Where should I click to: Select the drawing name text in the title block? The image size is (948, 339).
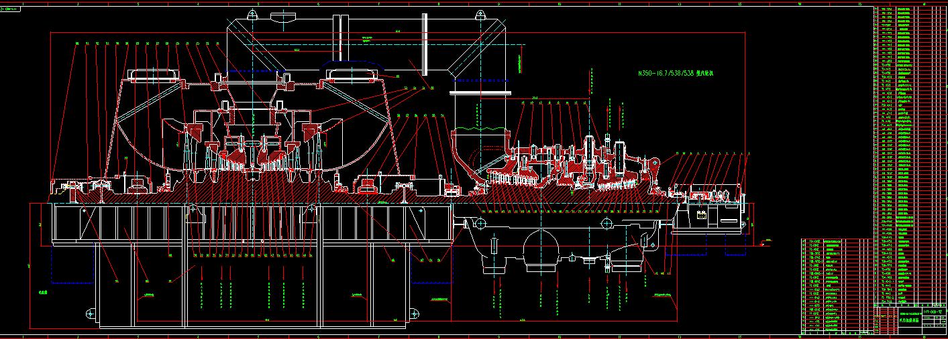coord(909,321)
